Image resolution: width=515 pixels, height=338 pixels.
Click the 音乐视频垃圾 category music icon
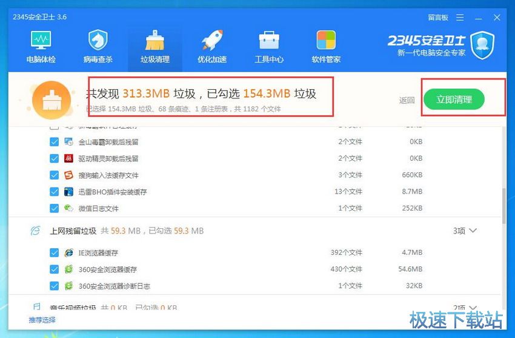[x=36, y=307]
